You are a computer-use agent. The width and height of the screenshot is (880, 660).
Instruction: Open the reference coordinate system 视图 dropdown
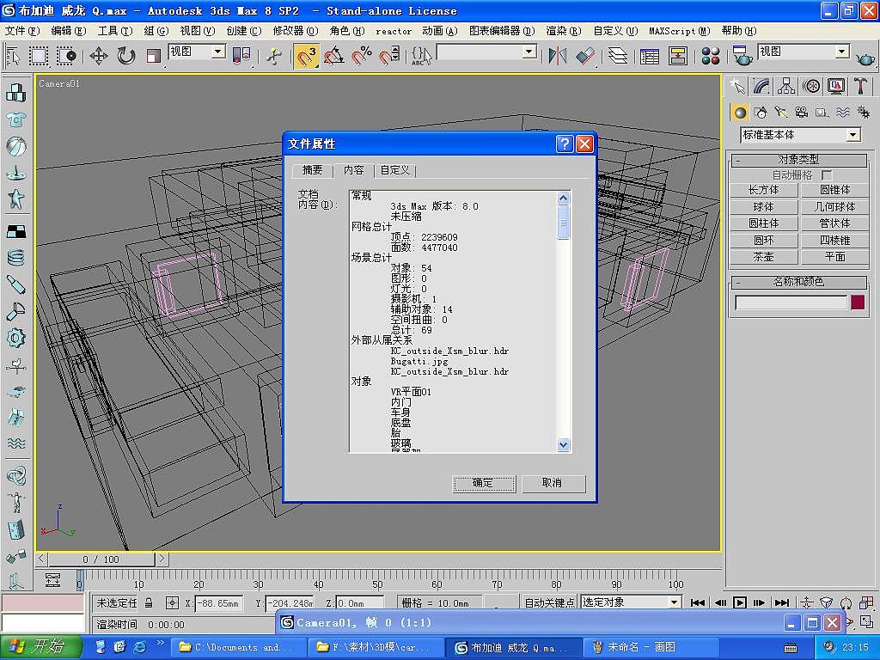coord(194,52)
